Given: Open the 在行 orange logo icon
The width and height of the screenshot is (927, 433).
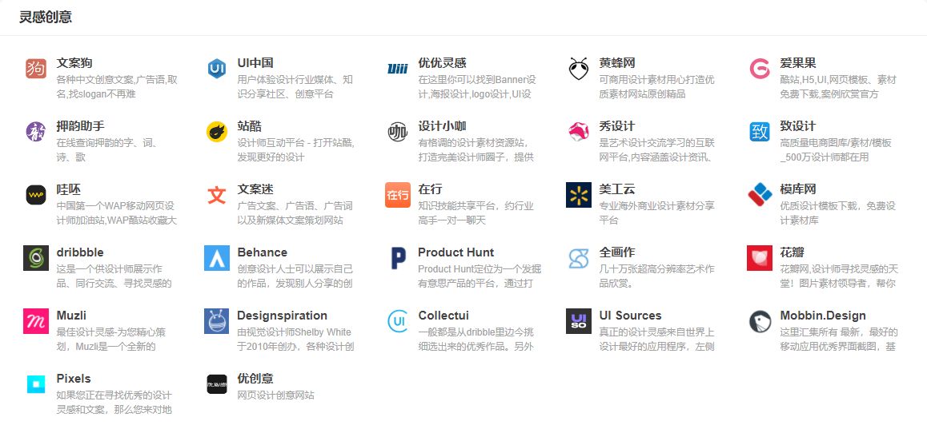Looking at the screenshot, I should point(398,195).
